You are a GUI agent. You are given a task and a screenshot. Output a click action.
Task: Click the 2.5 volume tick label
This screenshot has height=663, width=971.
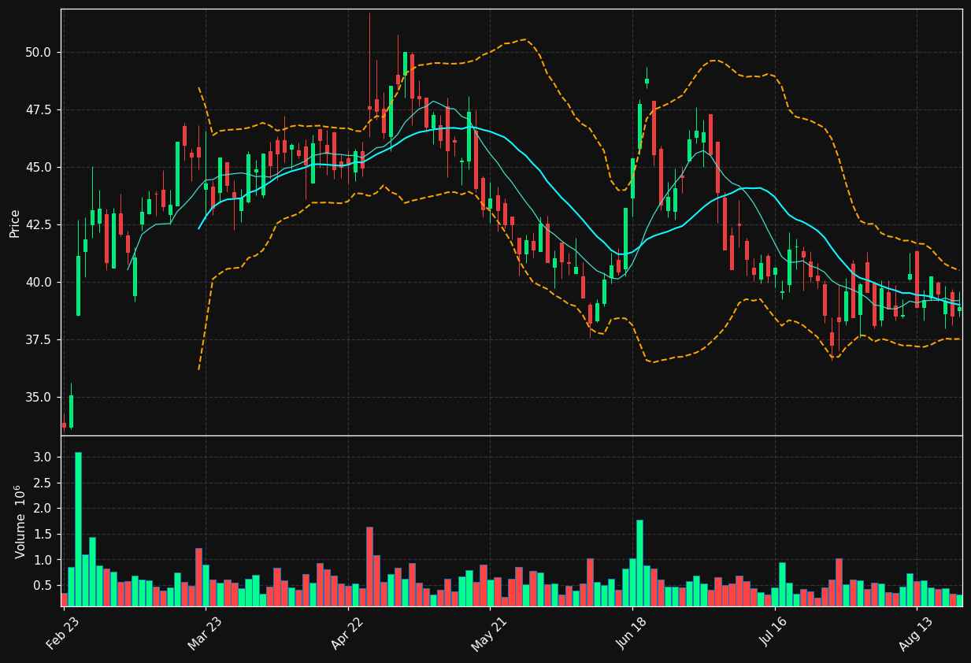tap(43, 483)
